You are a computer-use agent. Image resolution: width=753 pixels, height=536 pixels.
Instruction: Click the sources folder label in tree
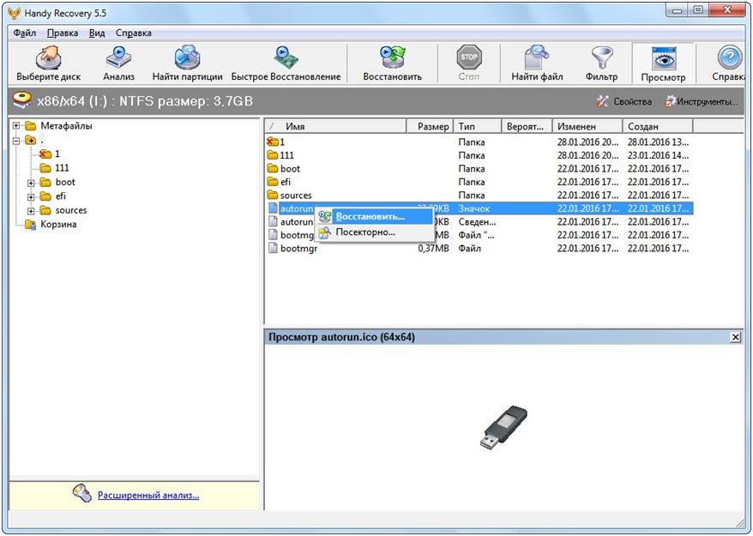71,210
